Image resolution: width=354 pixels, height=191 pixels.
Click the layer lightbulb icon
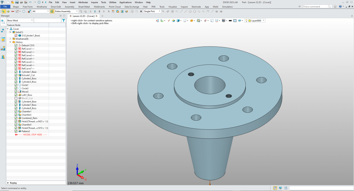(247, 21)
